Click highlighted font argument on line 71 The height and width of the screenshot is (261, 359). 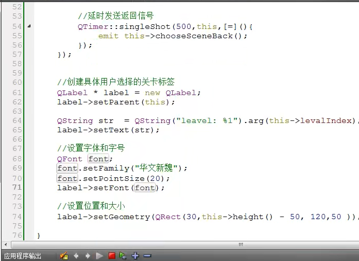(145, 188)
